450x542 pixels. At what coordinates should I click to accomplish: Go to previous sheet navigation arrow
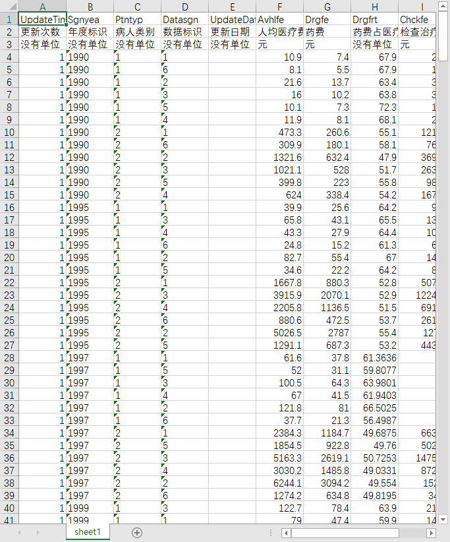19,533
